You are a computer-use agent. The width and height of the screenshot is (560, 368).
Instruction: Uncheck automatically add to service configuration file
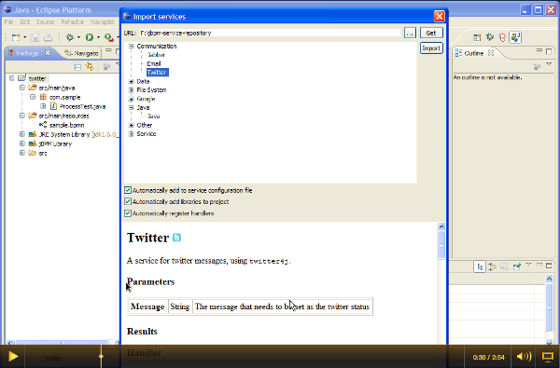128,190
